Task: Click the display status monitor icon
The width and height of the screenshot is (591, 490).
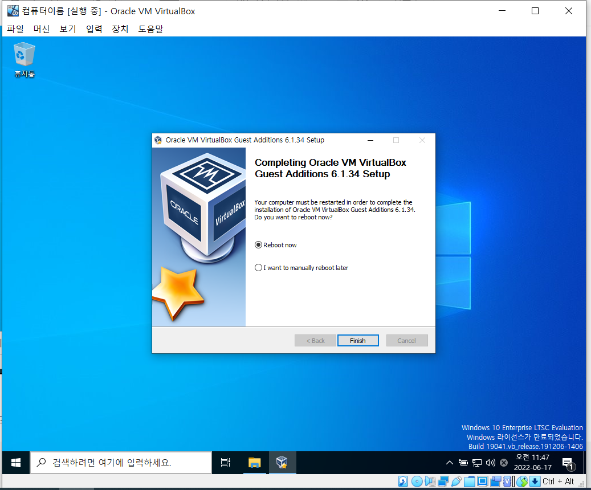Action: point(483,481)
